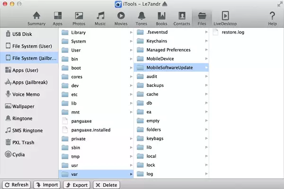The width and height of the screenshot is (284, 189).
Task: Expand the var folder arrow
Action: pos(131,174)
